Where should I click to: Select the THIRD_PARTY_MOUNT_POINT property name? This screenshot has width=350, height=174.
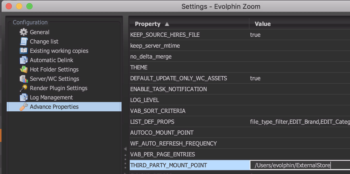pyautogui.click(x=169, y=165)
